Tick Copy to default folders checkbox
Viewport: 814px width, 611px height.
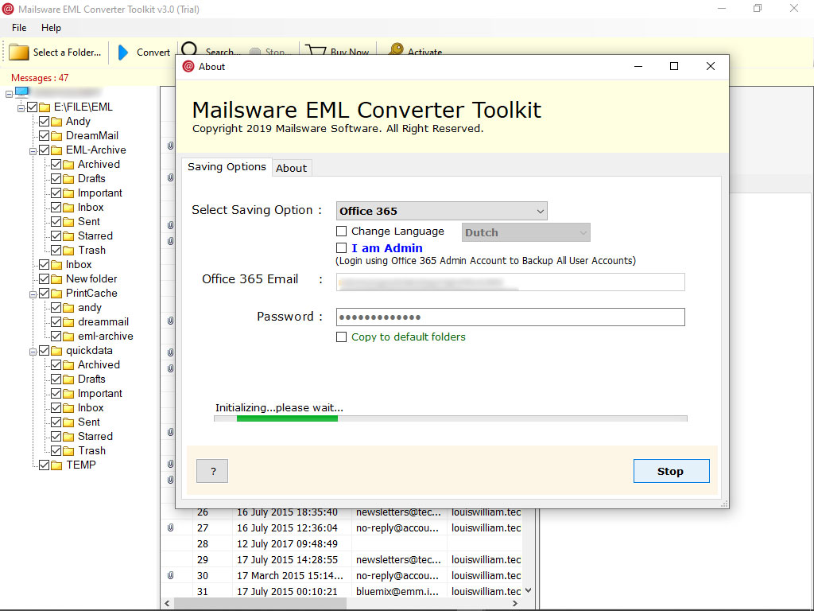(x=342, y=337)
